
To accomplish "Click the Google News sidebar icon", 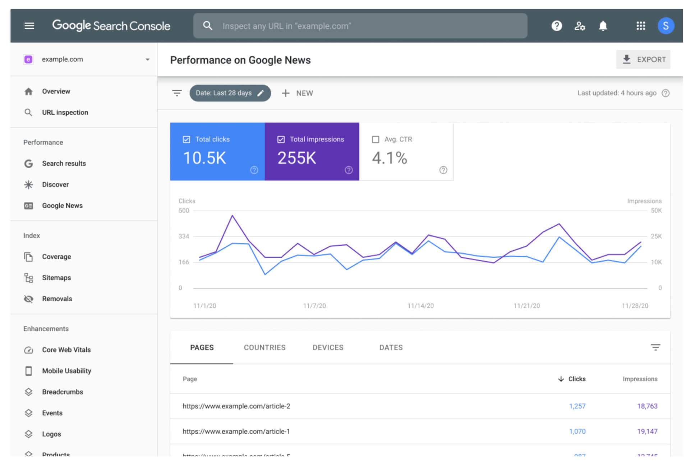I will point(29,205).
